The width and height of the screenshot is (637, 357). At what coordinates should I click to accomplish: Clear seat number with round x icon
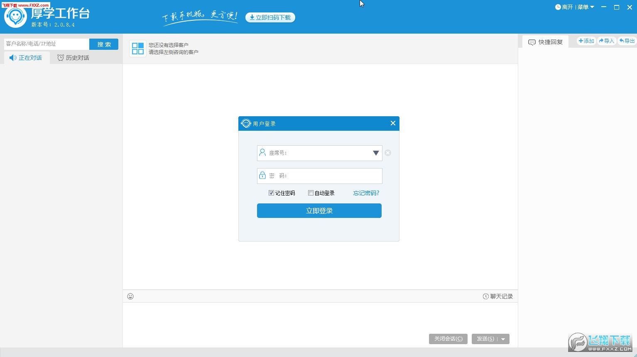[x=388, y=153]
